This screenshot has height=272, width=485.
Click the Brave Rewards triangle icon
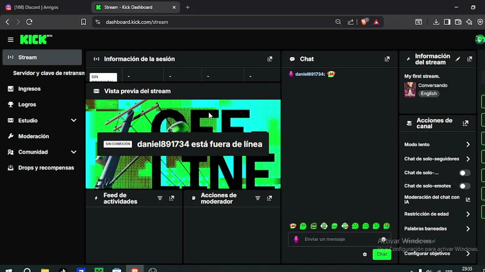point(376,22)
